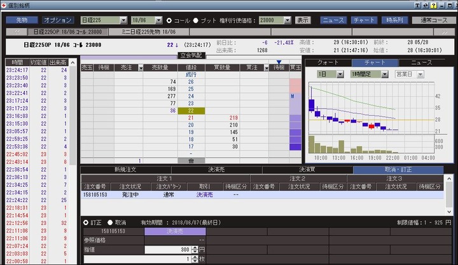
Task: Click the 時系列 button
Action: [x=394, y=20]
